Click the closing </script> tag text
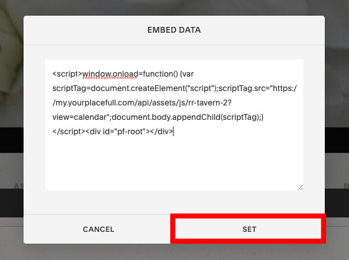Image resolution: width=349 pixels, height=260 pixels. (69, 132)
